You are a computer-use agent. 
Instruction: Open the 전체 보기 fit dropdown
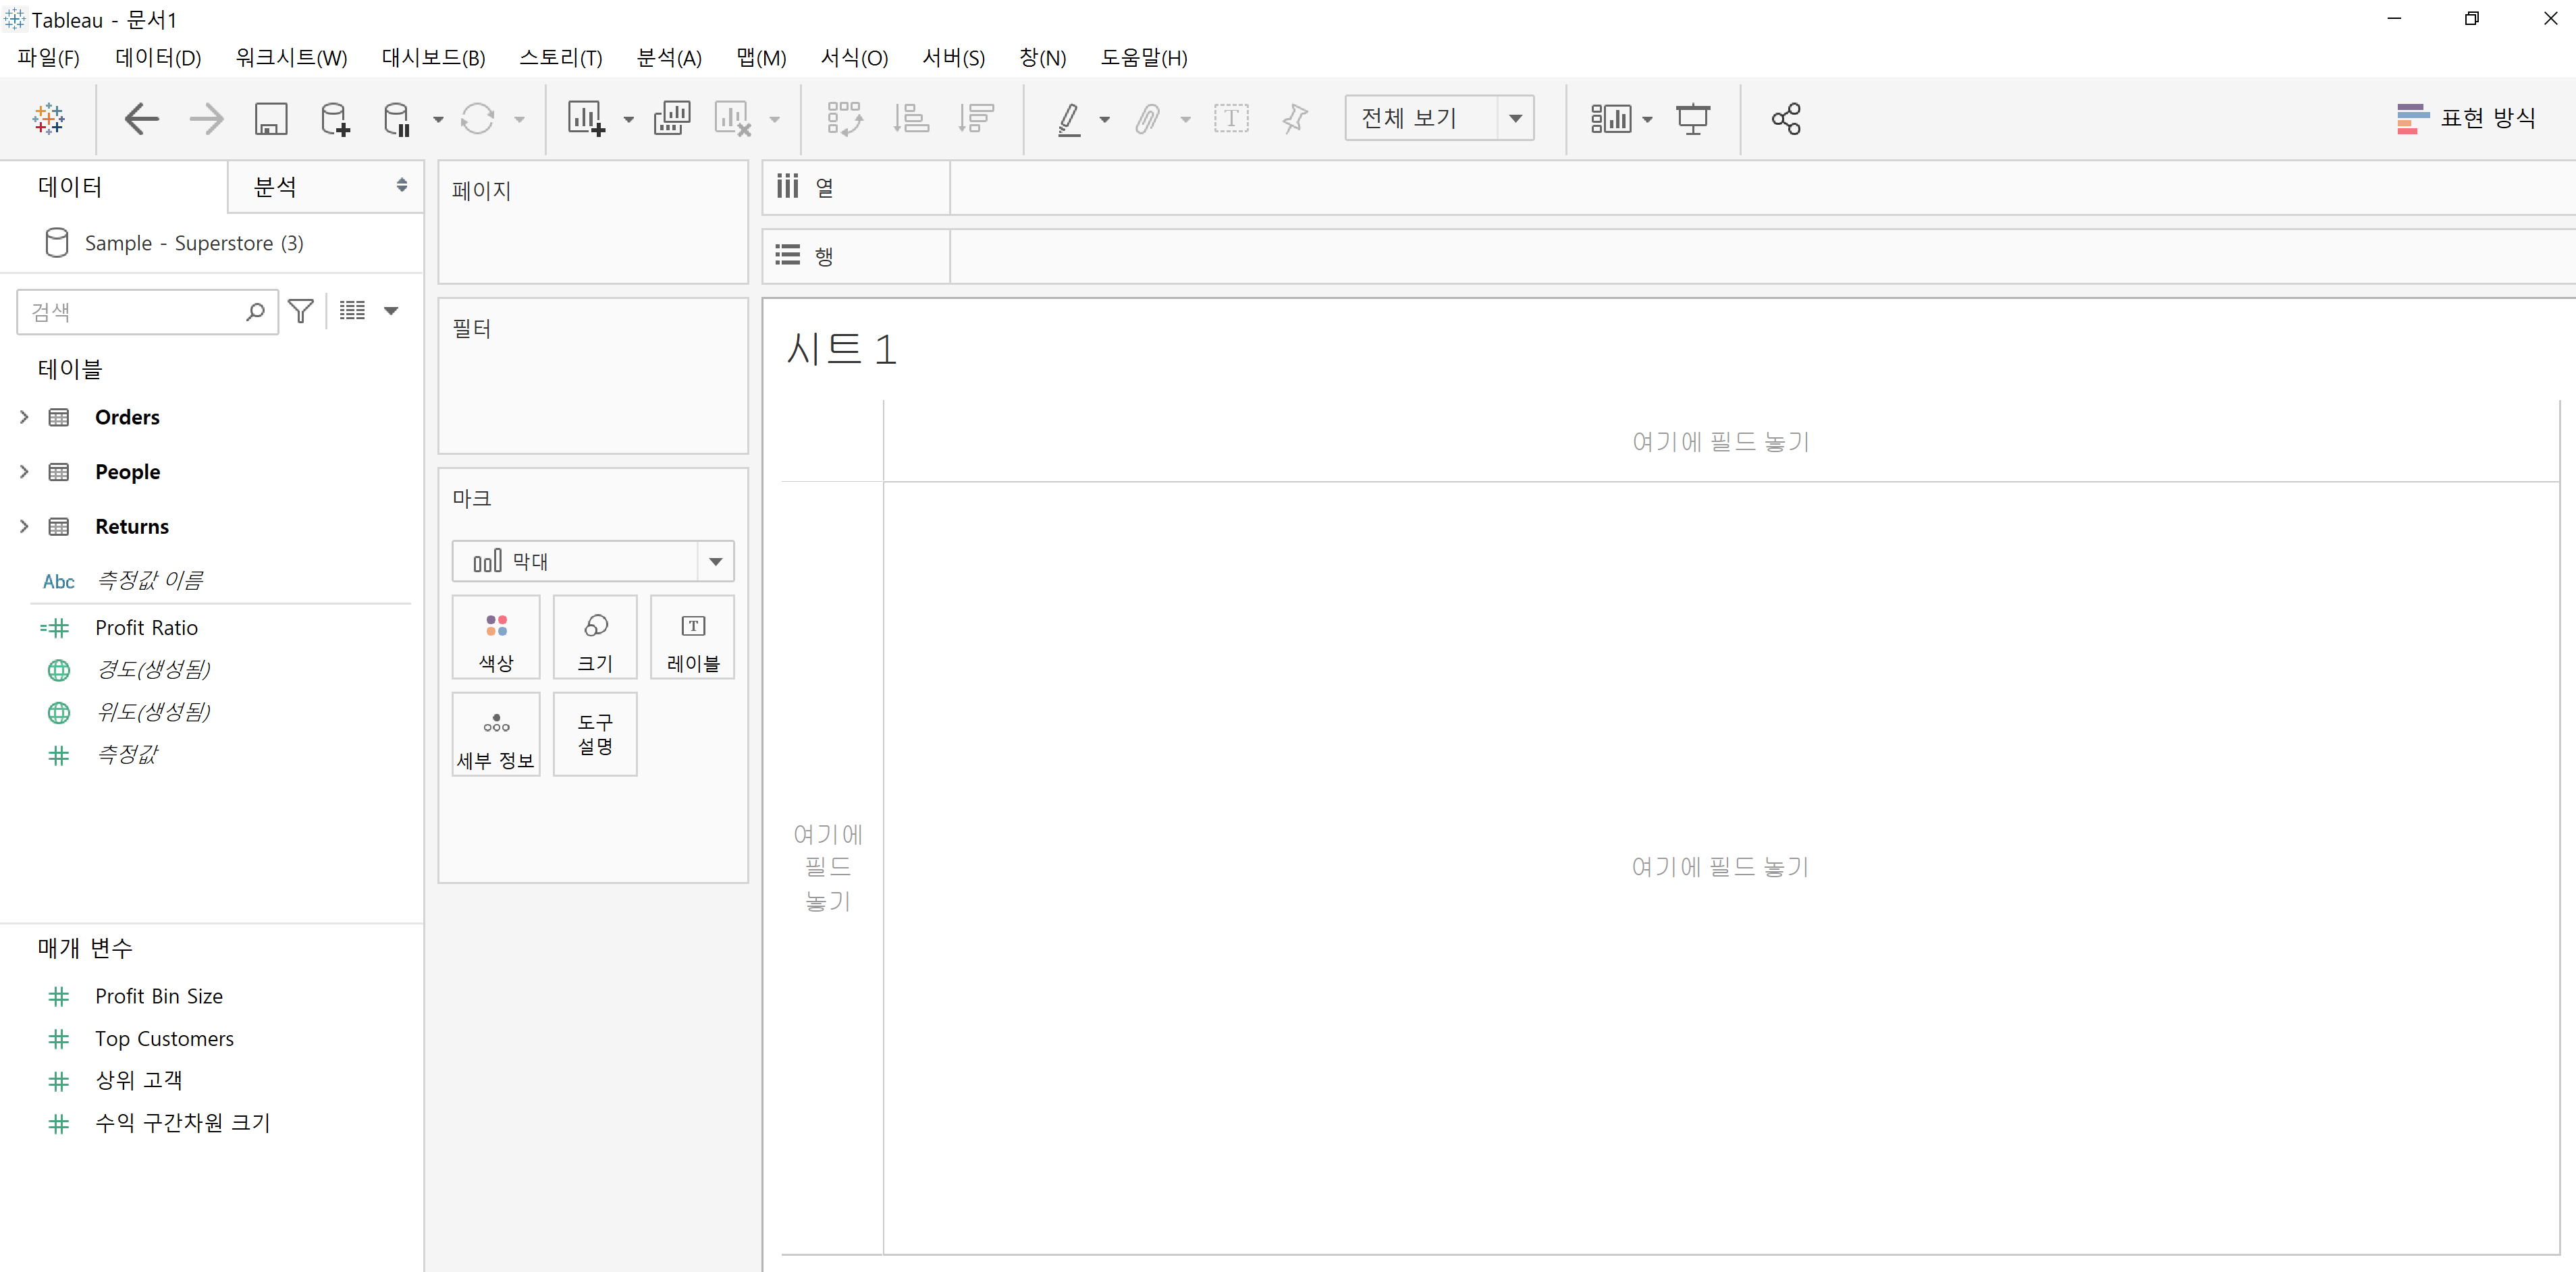tap(1515, 119)
